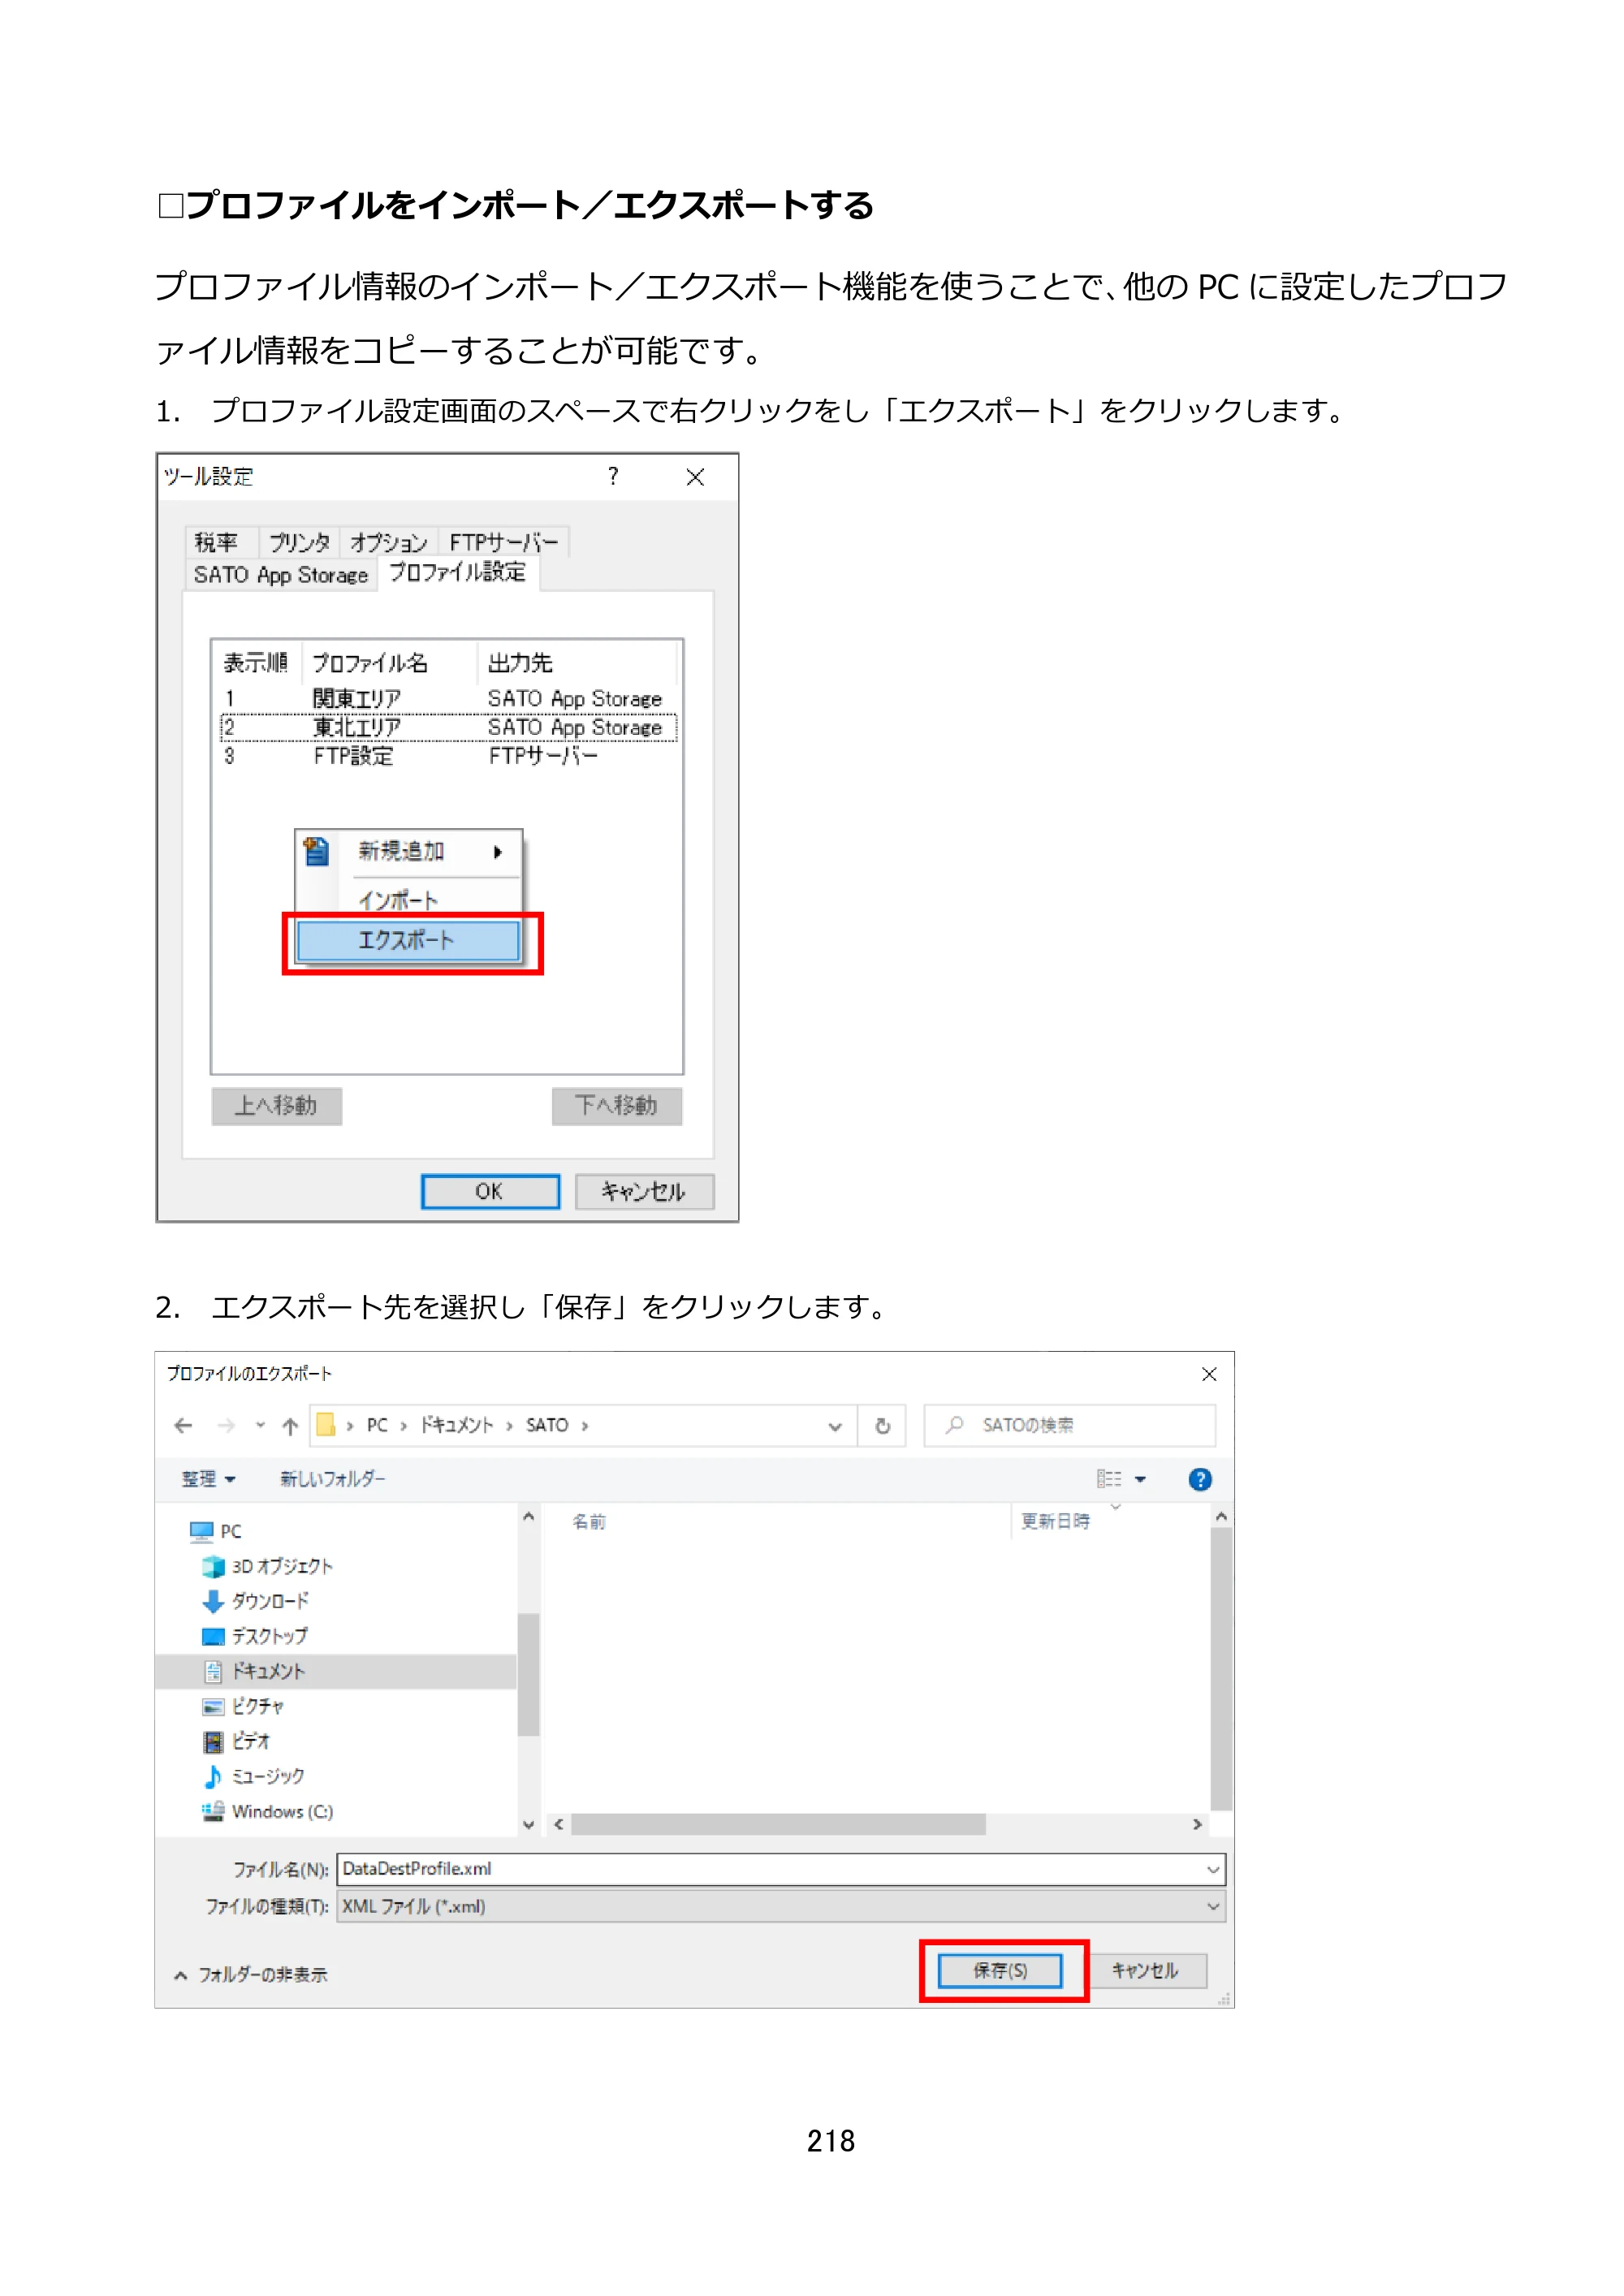Refresh the SATO folder view
Image resolution: width=1624 pixels, height=2296 pixels.
click(x=883, y=1426)
